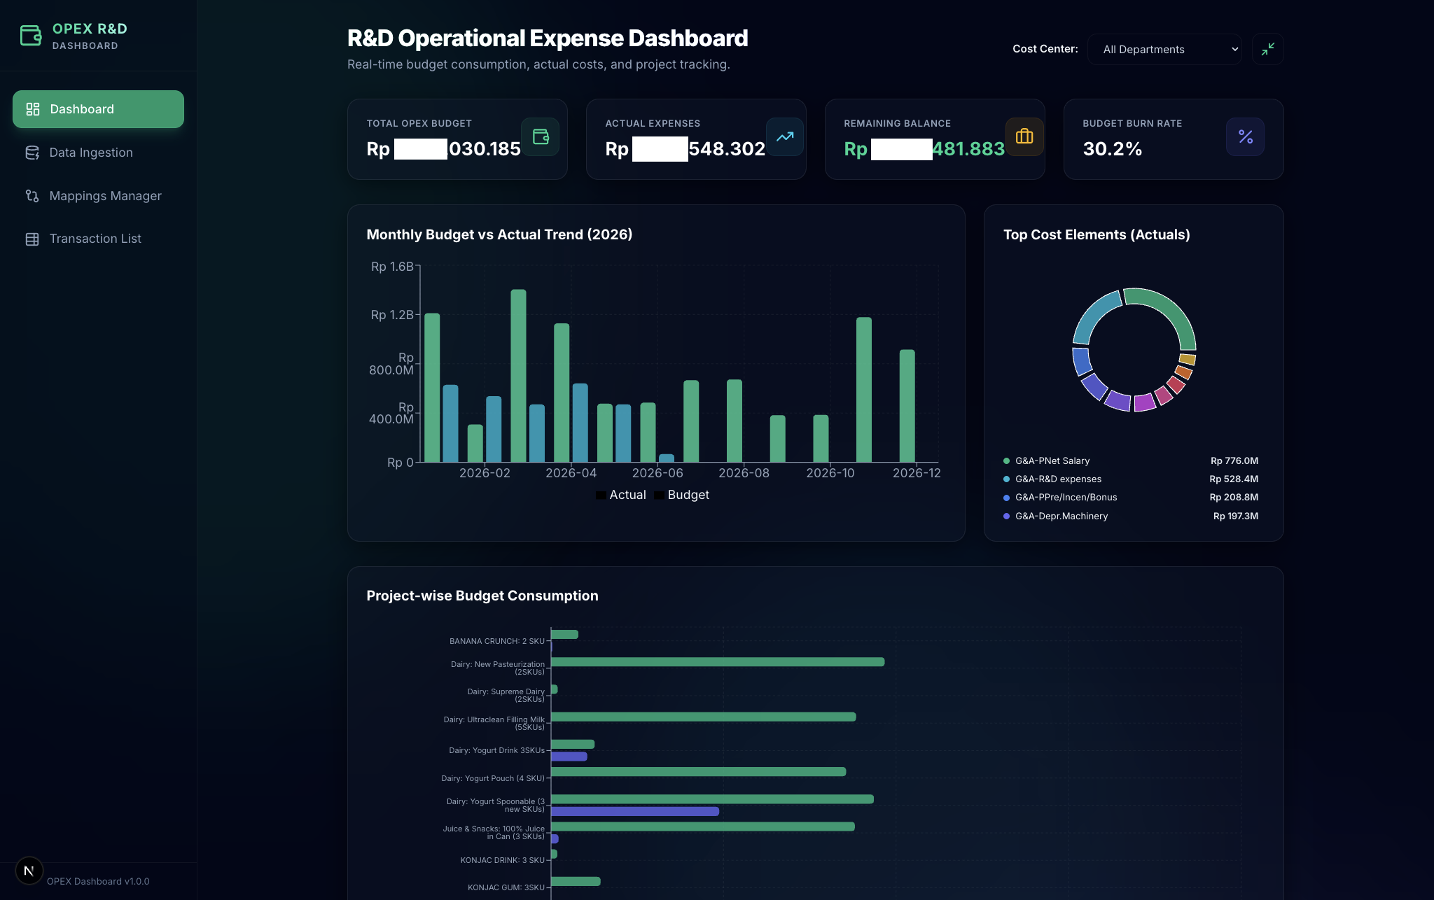Open the Cost Center All Departments dropdown
The width and height of the screenshot is (1434, 900).
pyautogui.click(x=1164, y=49)
